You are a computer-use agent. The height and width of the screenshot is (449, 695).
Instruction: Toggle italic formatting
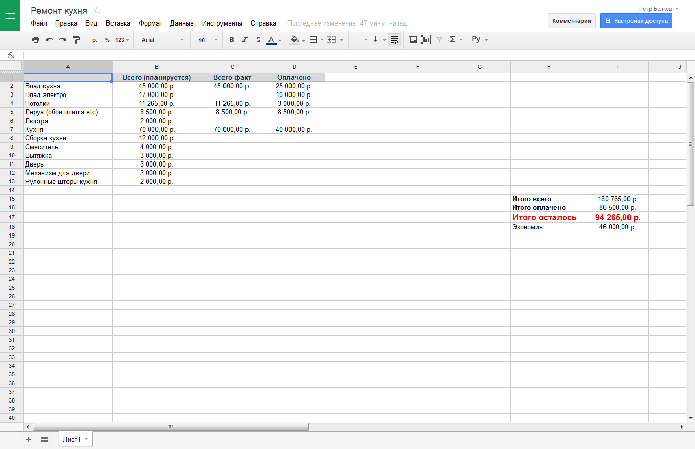click(245, 40)
